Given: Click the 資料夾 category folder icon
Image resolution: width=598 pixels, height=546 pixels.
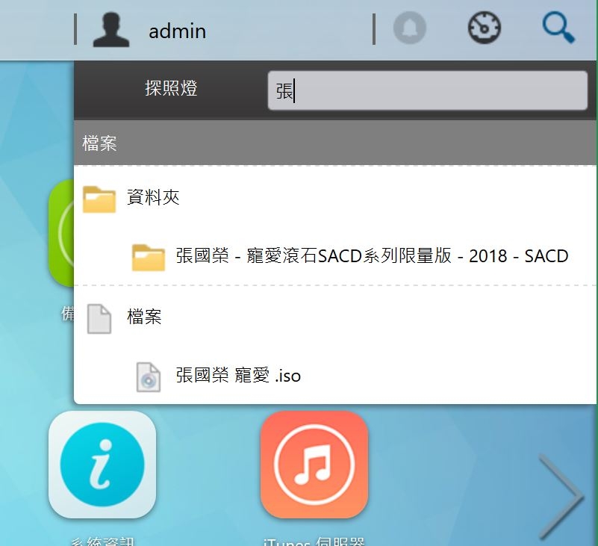Looking at the screenshot, I should coord(99,199).
